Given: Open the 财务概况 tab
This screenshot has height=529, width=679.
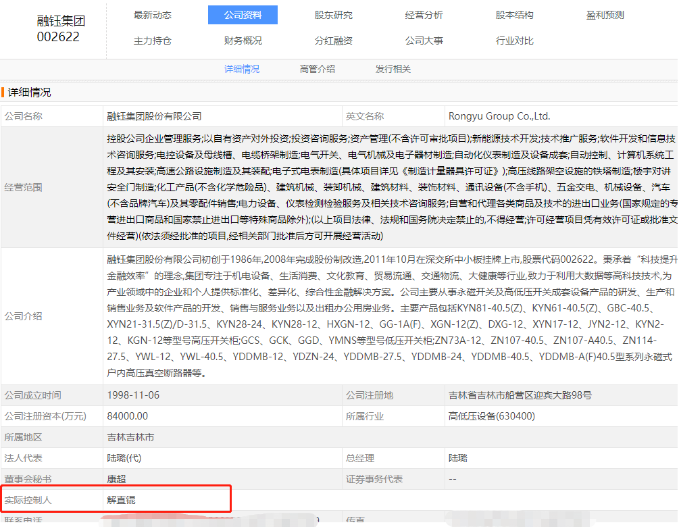Looking at the screenshot, I should click(x=243, y=41).
